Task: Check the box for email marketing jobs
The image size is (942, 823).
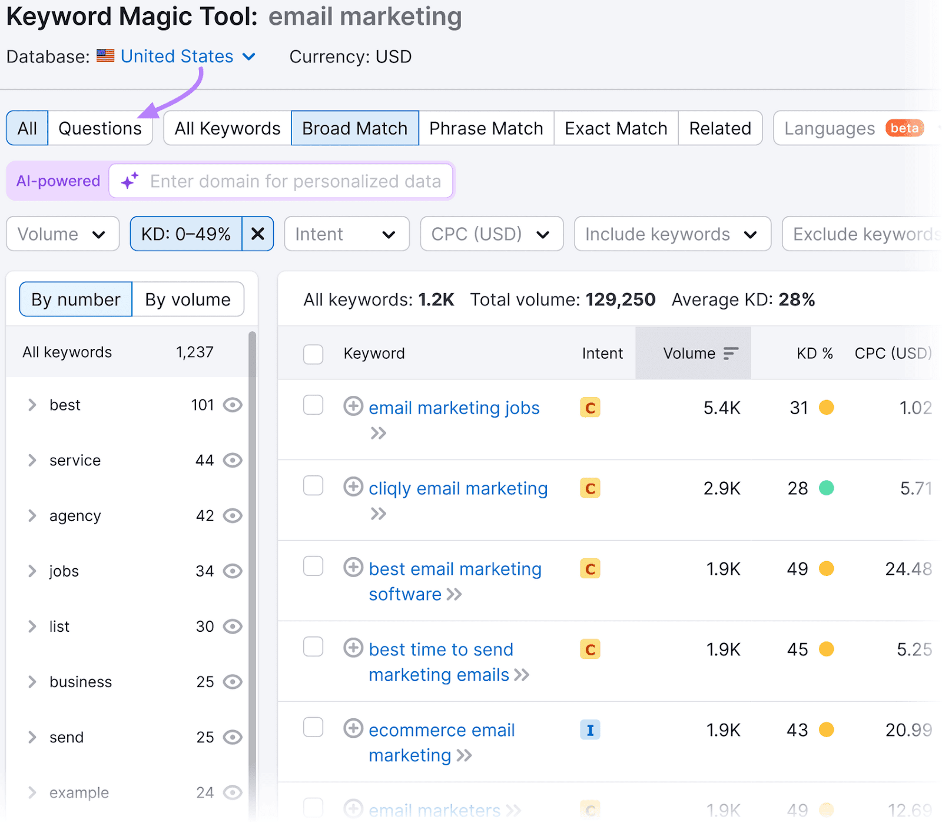Action: coord(313,405)
